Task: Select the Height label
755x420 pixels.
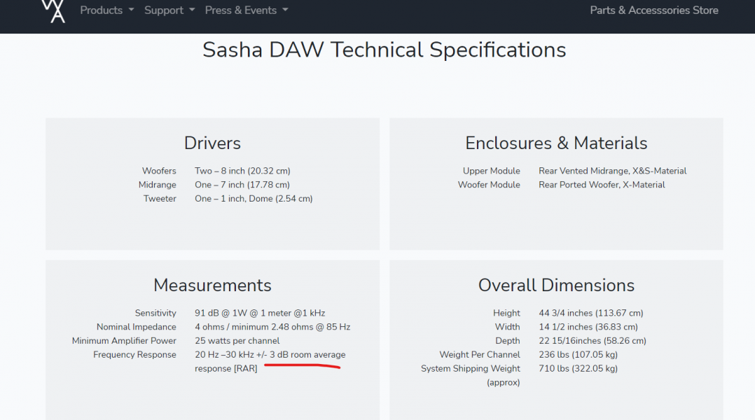Action: coord(506,313)
